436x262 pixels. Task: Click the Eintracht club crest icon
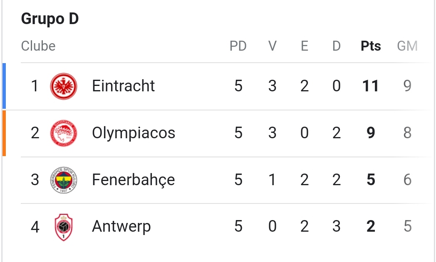[64, 86]
